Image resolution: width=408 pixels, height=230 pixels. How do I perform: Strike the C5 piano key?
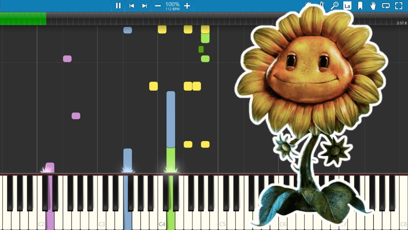[x=222, y=220]
